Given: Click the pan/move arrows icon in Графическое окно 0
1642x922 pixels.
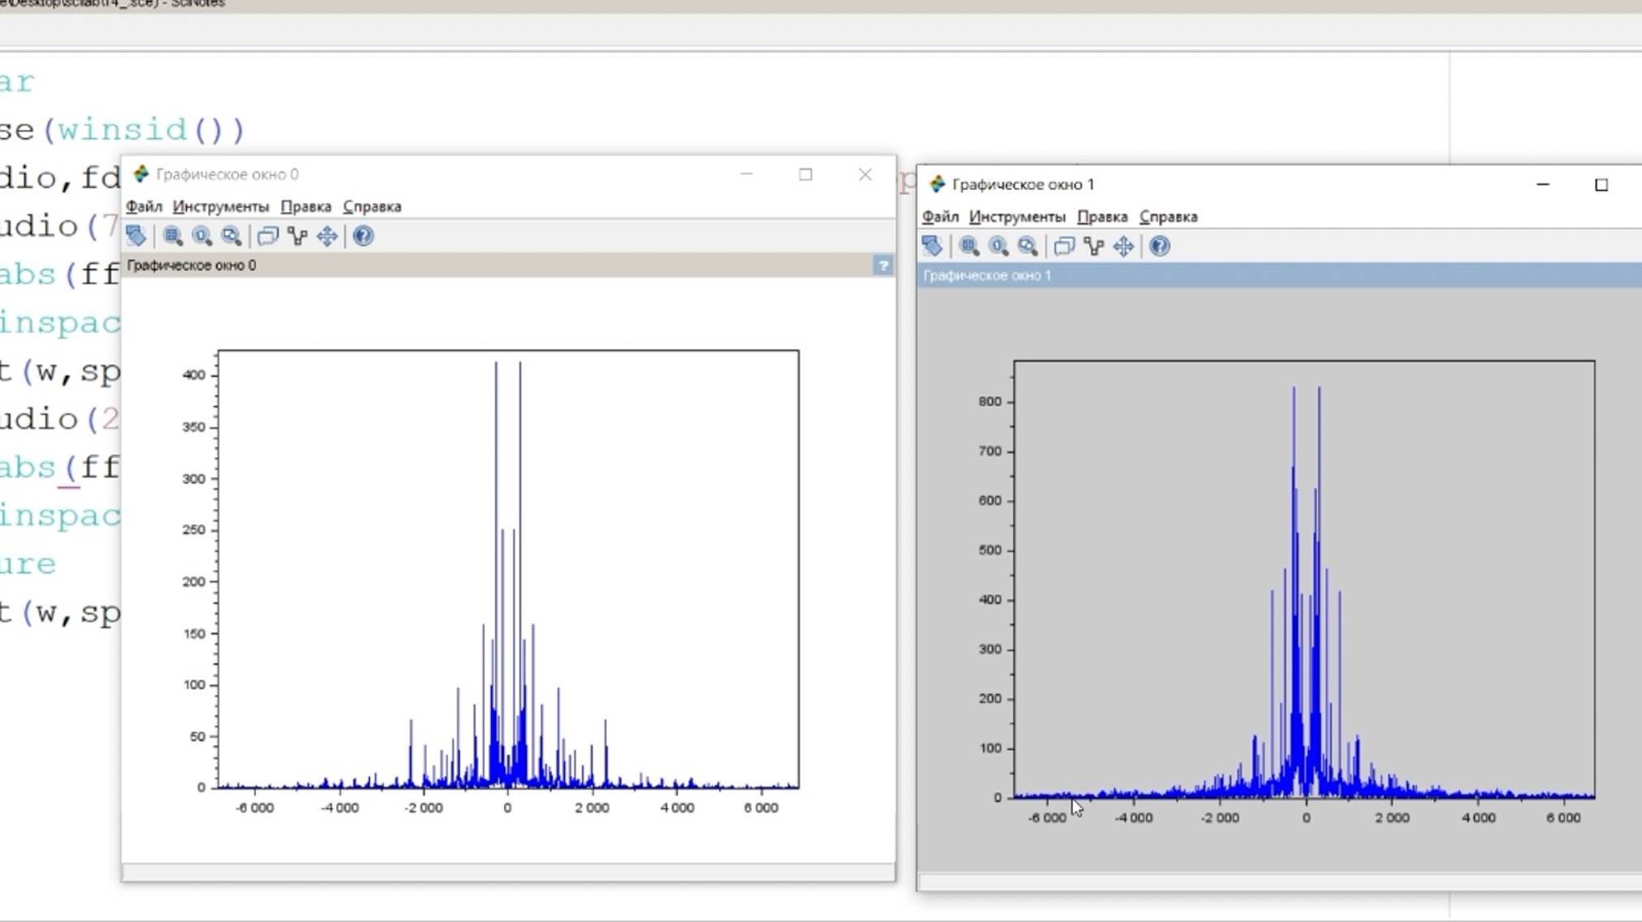Looking at the screenshot, I should click(327, 236).
